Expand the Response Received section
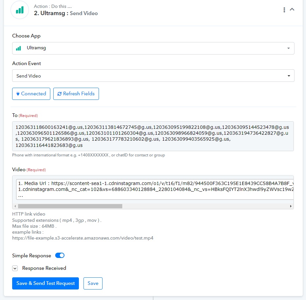Viewport: 306px width, 300px height. pos(15,268)
